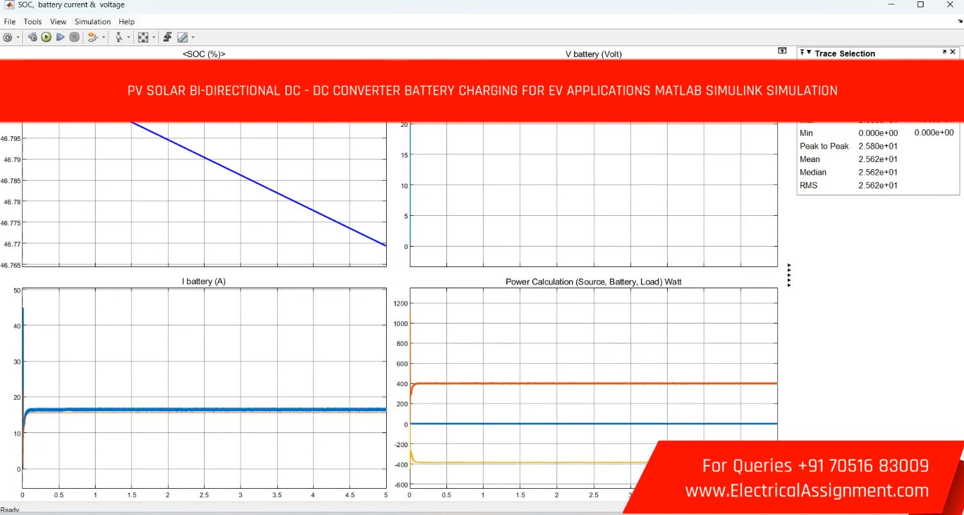Viewport: 964px width, 515px height.
Task: Undock the Trace Selection panel
Action: tap(944, 53)
